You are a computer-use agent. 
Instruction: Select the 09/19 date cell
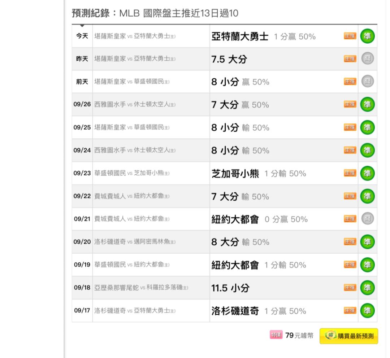click(x=82, y=265)
